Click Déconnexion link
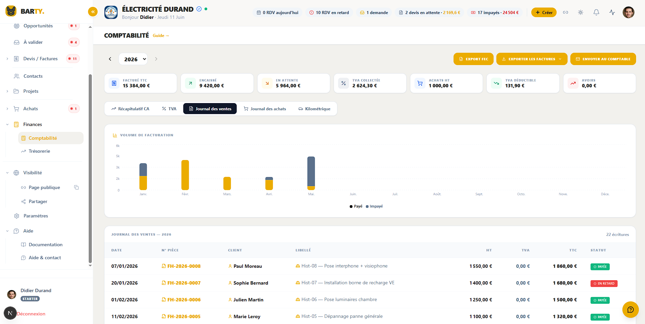The height and width of the screenshot is (324, 645). tap(31, 314)
